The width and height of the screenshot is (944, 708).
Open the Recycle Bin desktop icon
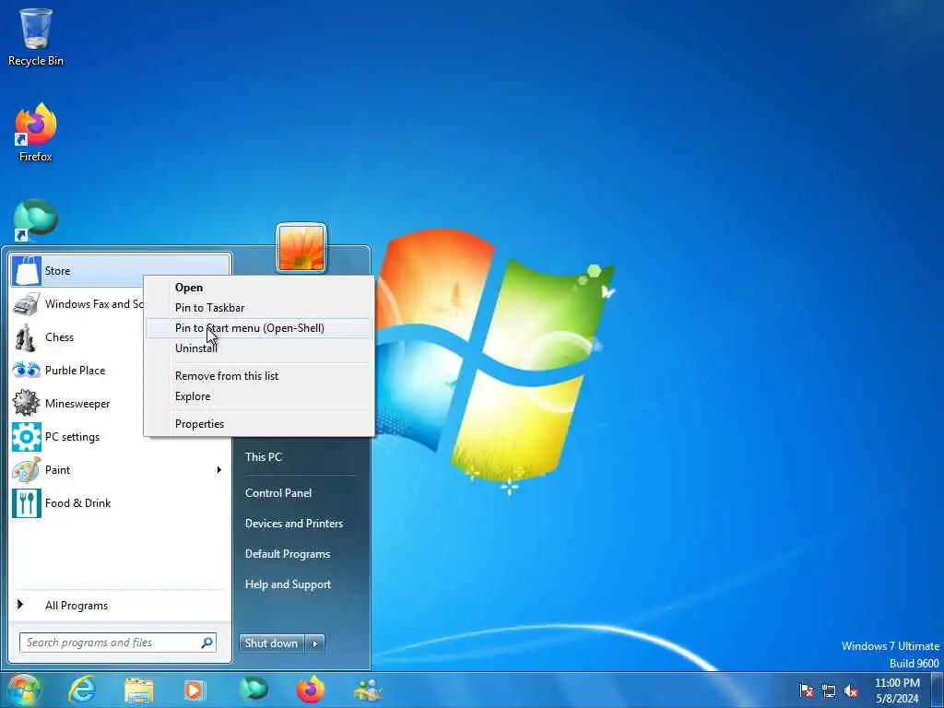click(36, 37)
